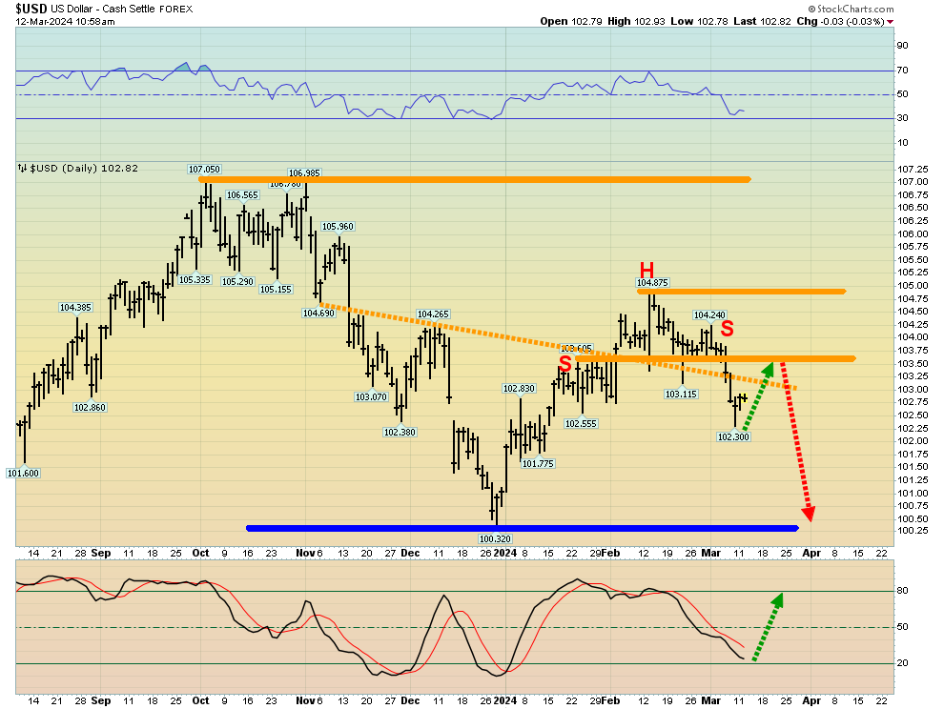Click the 107.050 price high label
The height and width of the screenshot is (709, 944).
coord(204,170)
